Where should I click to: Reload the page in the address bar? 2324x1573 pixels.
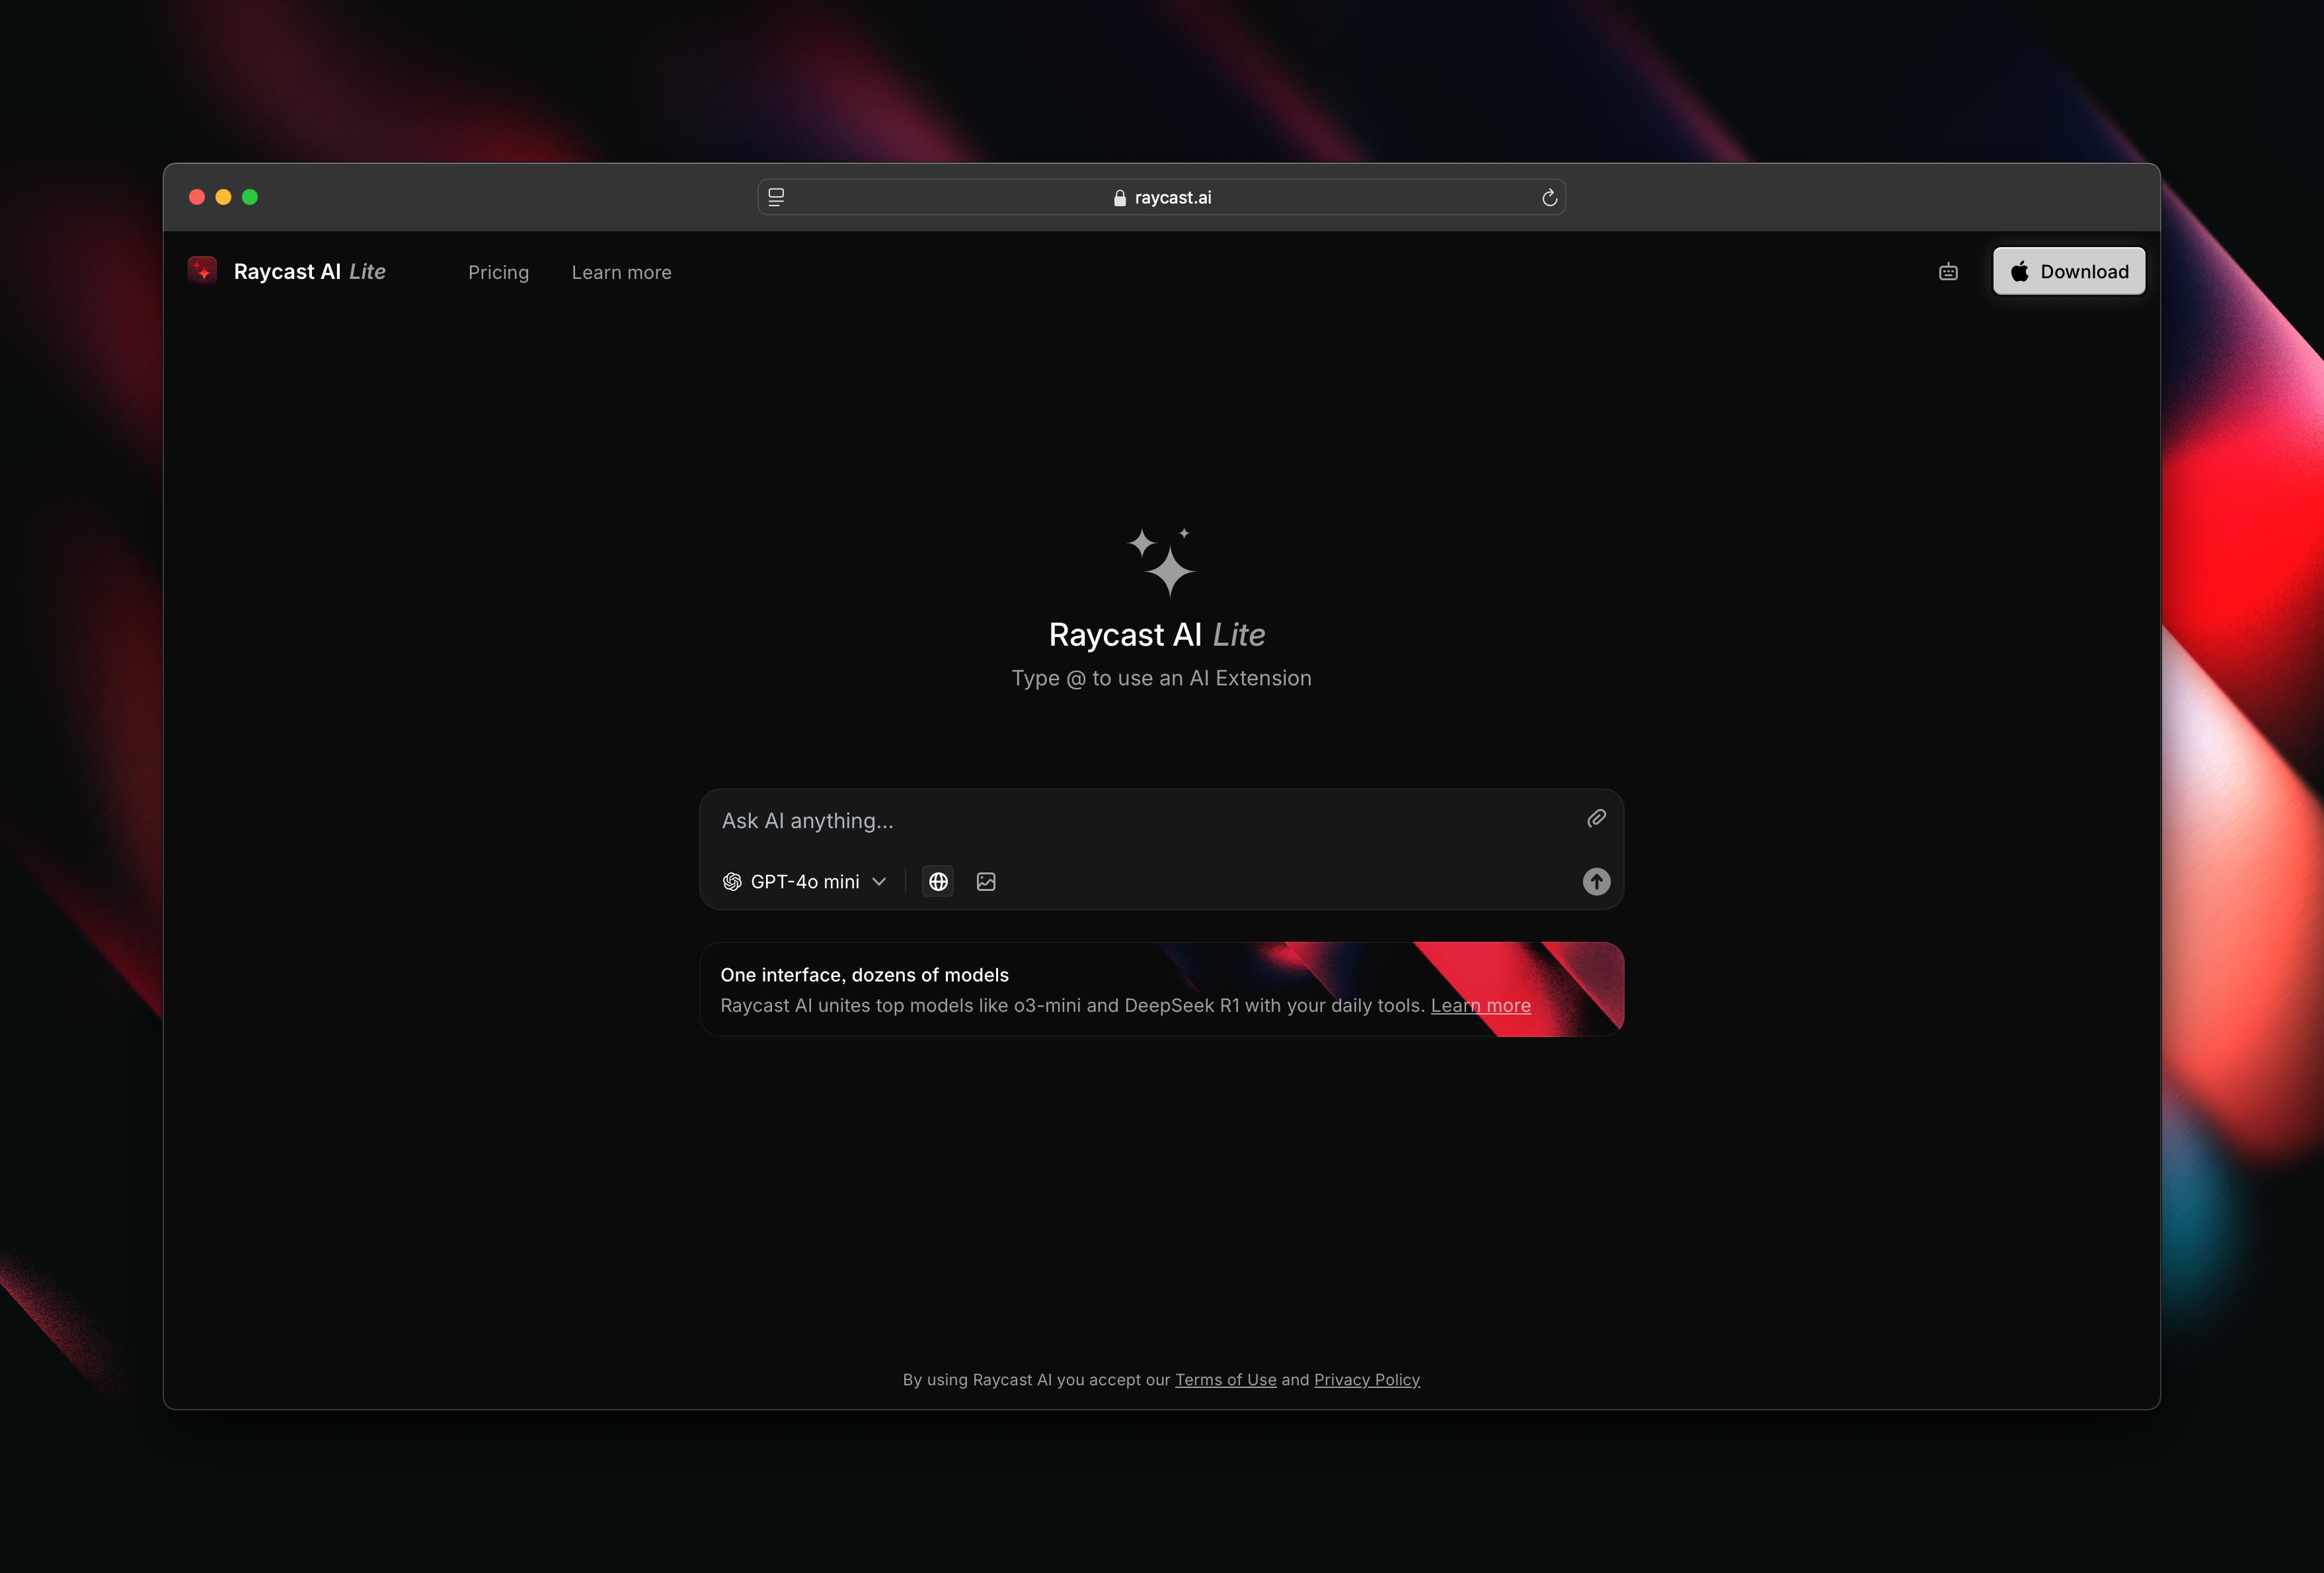1549,198
